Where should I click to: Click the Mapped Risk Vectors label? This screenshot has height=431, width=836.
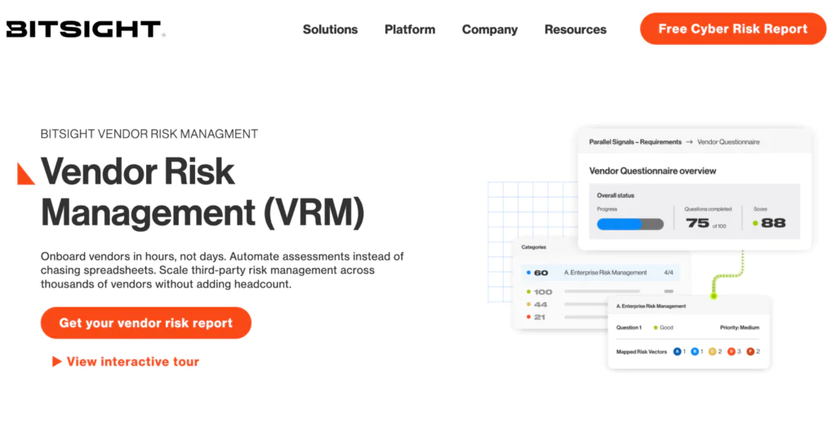[x=642, y=352]
